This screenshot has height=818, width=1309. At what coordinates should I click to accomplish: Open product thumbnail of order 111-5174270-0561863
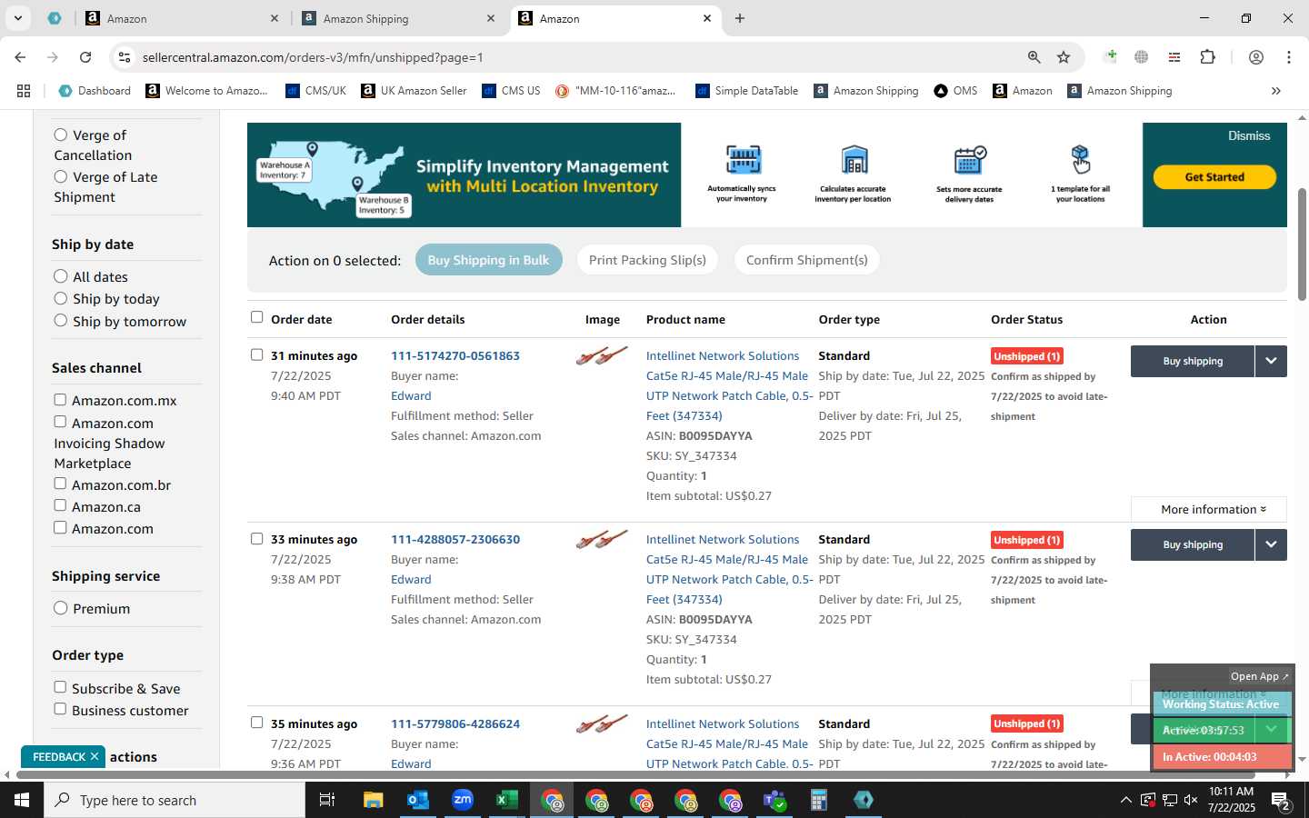point(602,356)
